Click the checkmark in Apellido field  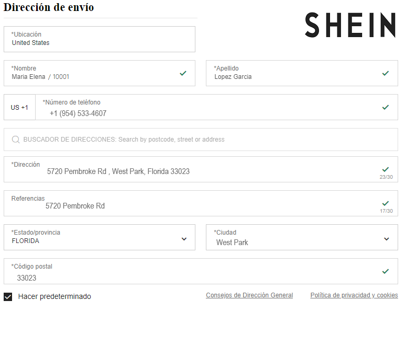tap(386, 73)
